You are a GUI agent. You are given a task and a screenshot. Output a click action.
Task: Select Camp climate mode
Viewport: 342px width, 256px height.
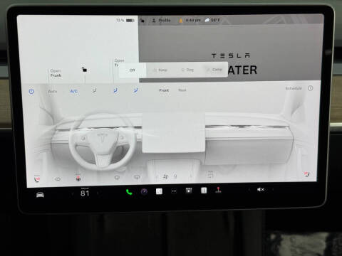click(214, 70)
